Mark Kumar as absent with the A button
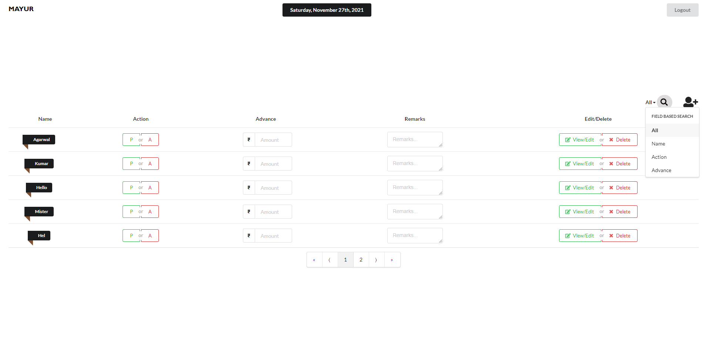Viewport: 709px width, 346px height. [x=150, y=163]
